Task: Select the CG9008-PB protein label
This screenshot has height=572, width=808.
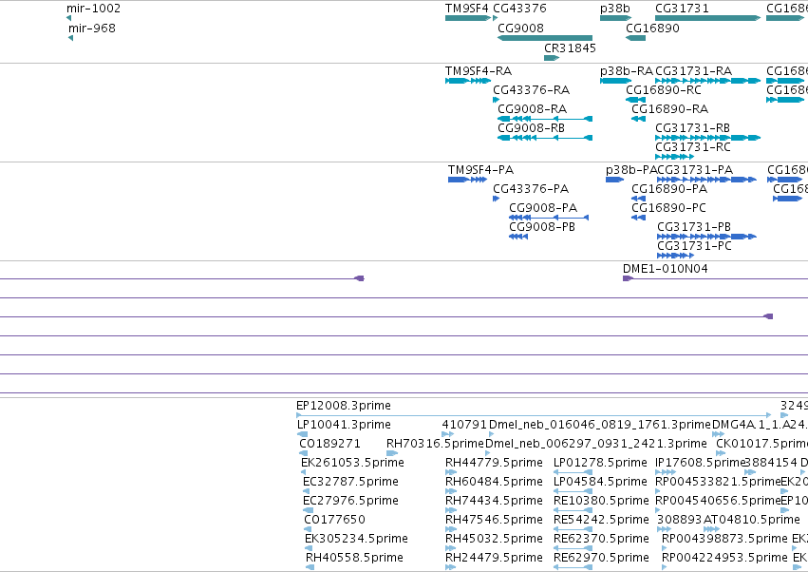Action: [x=541, y=226]
